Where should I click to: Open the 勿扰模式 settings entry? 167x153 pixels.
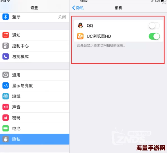tap(35, 57)
